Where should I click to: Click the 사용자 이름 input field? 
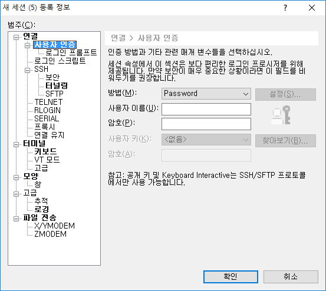[206, 109]
